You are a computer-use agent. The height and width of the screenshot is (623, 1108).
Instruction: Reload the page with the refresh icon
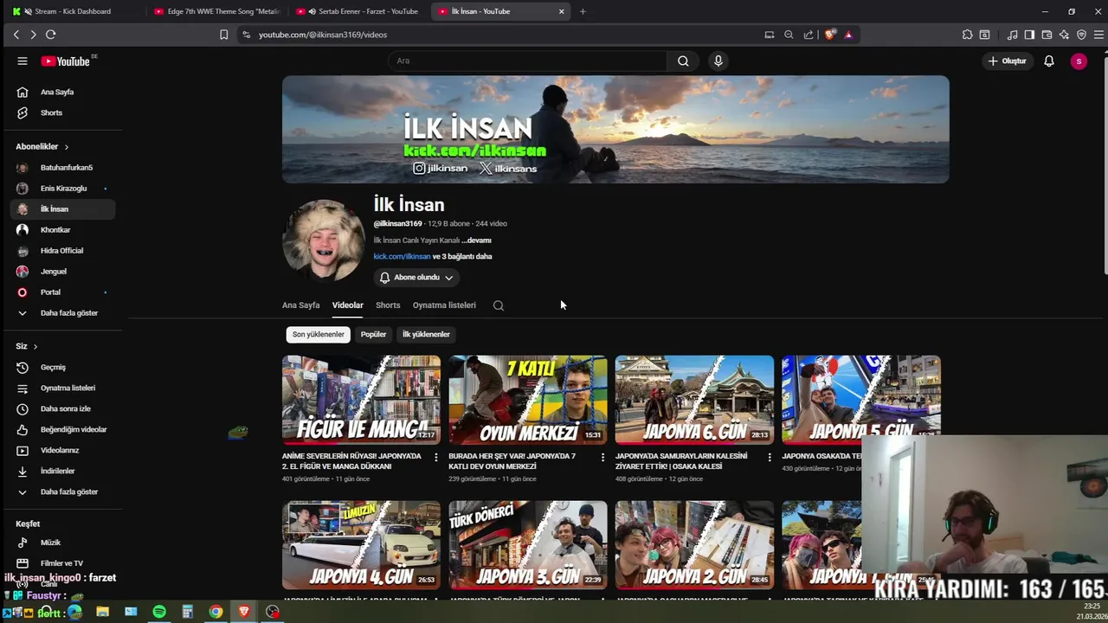[x=50, y=35]
